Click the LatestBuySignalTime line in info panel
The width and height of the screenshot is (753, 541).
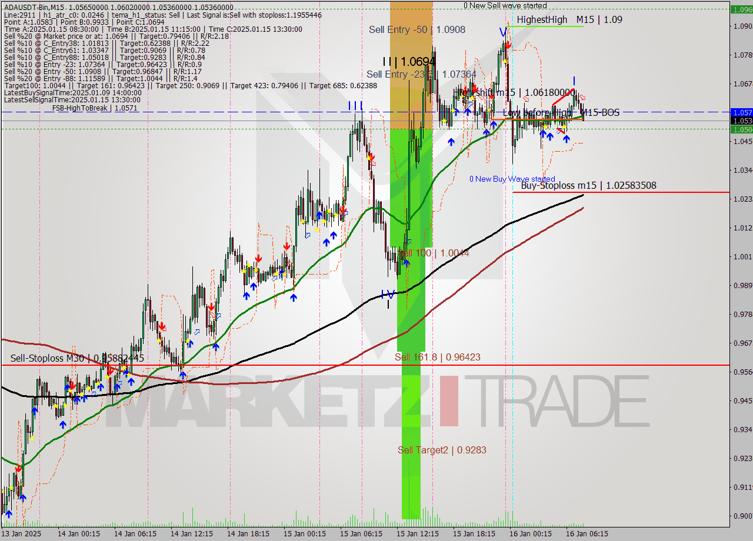(72, 92)
